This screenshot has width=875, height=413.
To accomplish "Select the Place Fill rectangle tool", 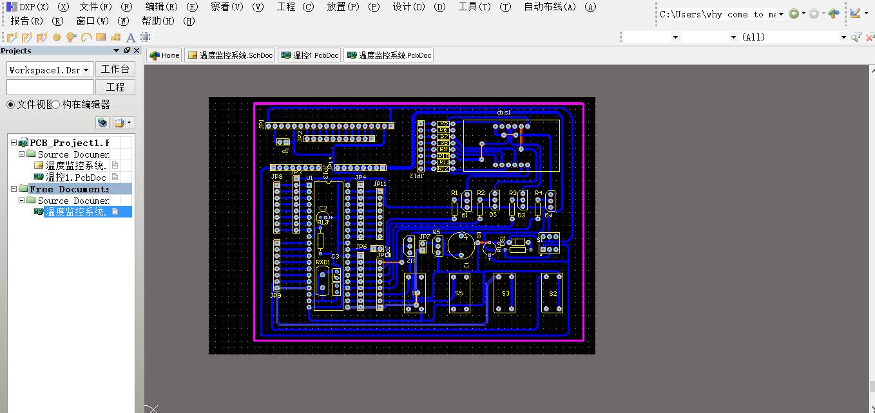I will pyautogui.click(x=101, y=37).
